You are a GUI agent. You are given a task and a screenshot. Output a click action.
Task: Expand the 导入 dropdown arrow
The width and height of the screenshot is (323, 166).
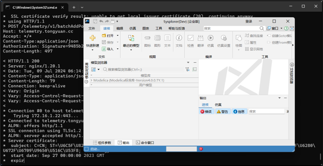click(x=118, y=49)
